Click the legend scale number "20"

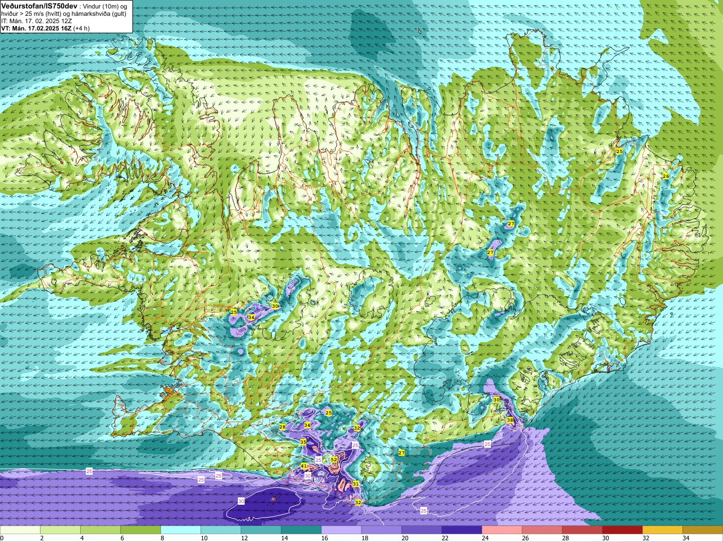coord(404,538)
